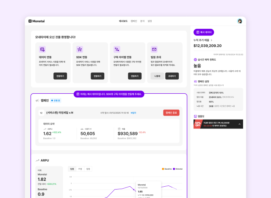The width and height of the screenshot is (271, 198).
Task: Open the 분석 navigation tab
Action: pyautogui.click(x=142, y=21)
